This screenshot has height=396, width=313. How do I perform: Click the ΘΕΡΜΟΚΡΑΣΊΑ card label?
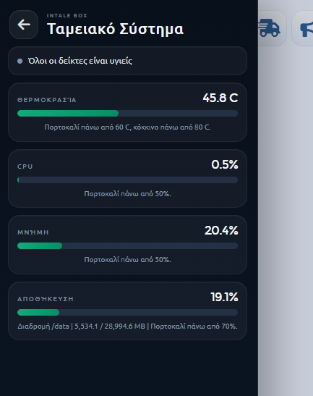47,100
